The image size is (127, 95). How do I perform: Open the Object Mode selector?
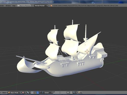tap(14, 93)
